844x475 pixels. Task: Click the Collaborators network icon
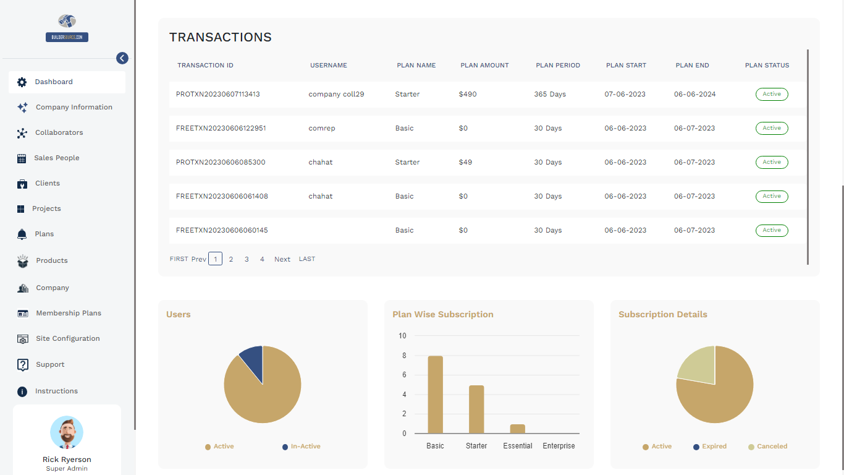click(22, 133)
